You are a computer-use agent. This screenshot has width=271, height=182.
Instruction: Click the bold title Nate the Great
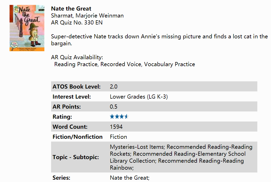71,9
